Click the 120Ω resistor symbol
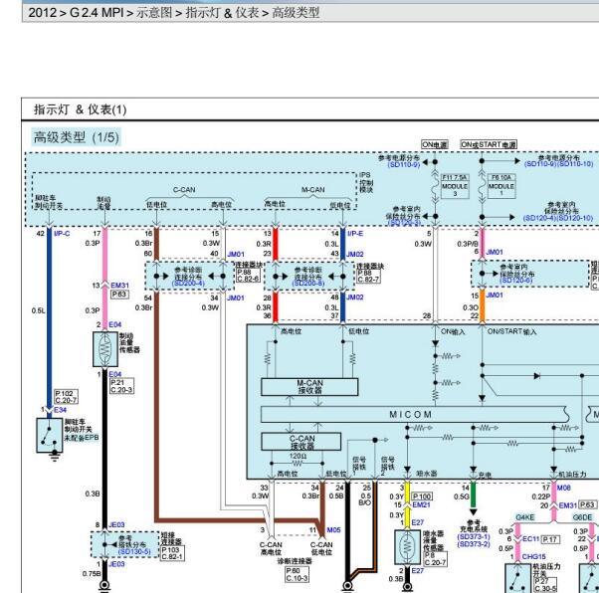 [298, 463]
